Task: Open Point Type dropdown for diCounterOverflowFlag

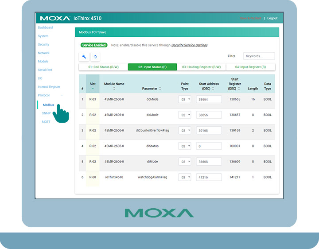Action: [x=185, y=130]
